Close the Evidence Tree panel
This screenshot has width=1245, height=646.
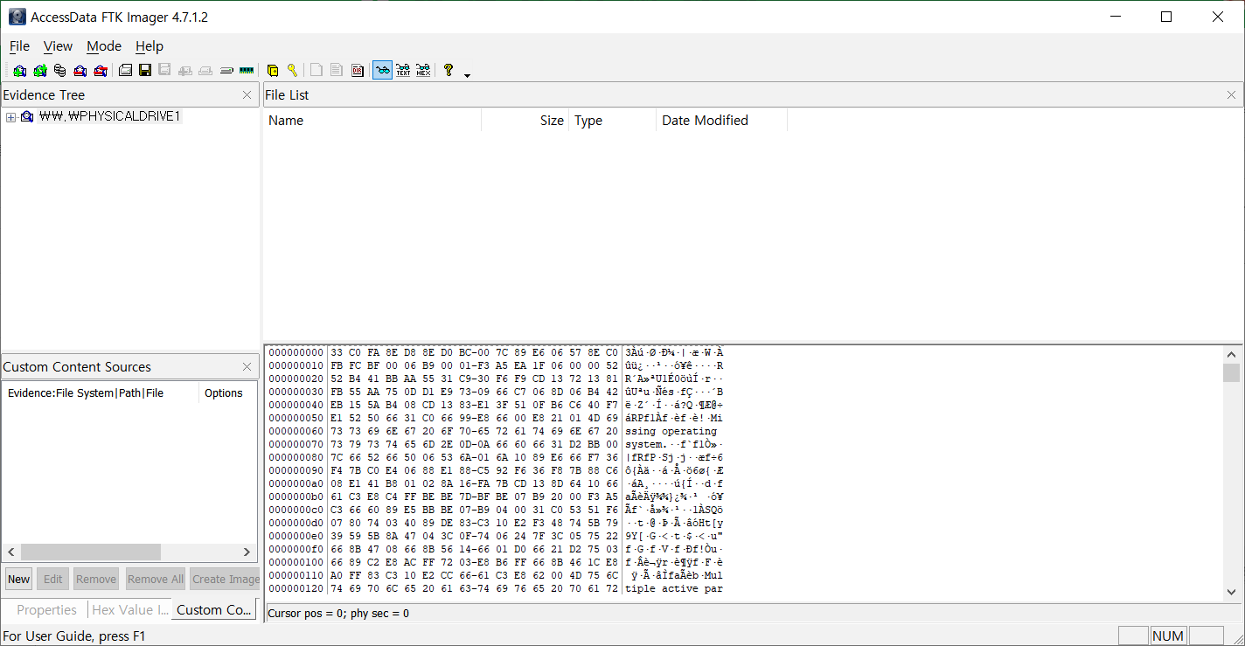[x=247, y=95]
